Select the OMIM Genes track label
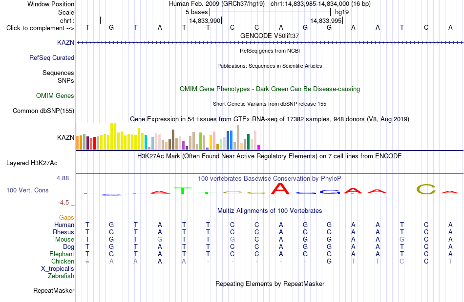This screenshot has height=302, width=464. tap(55, 95)
